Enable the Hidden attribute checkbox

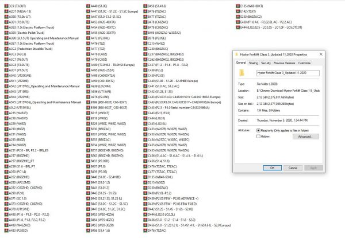pyautogui.click(x=259, y=136)
